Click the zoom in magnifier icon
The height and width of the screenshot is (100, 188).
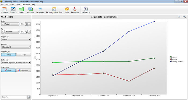click(185, 17)
